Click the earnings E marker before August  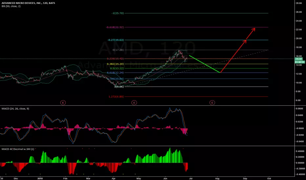[x=212, y=102]
